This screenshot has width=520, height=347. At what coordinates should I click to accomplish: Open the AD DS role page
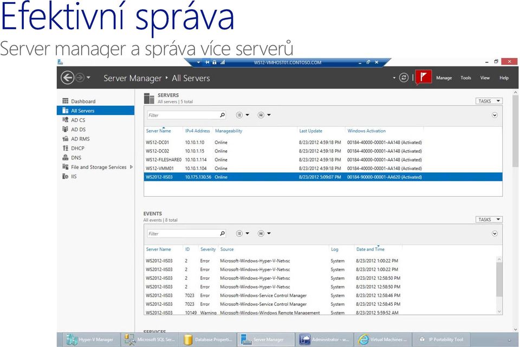click(x=95, y=129)
